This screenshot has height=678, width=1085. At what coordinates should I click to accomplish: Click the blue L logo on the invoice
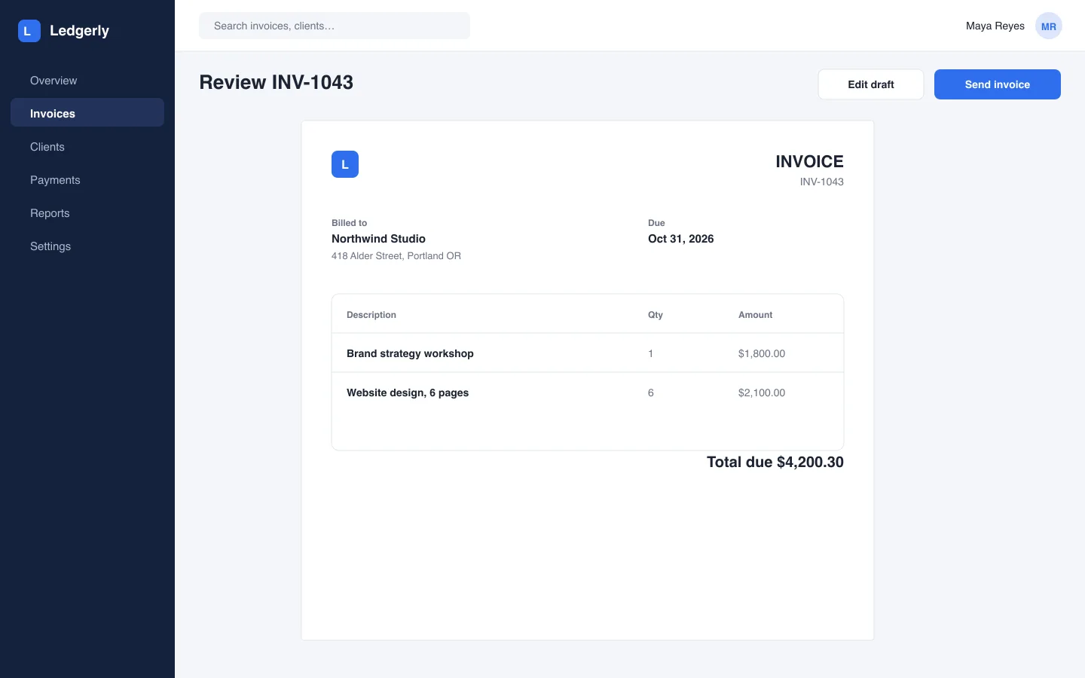pyautogui.click(x=345, y=164)
